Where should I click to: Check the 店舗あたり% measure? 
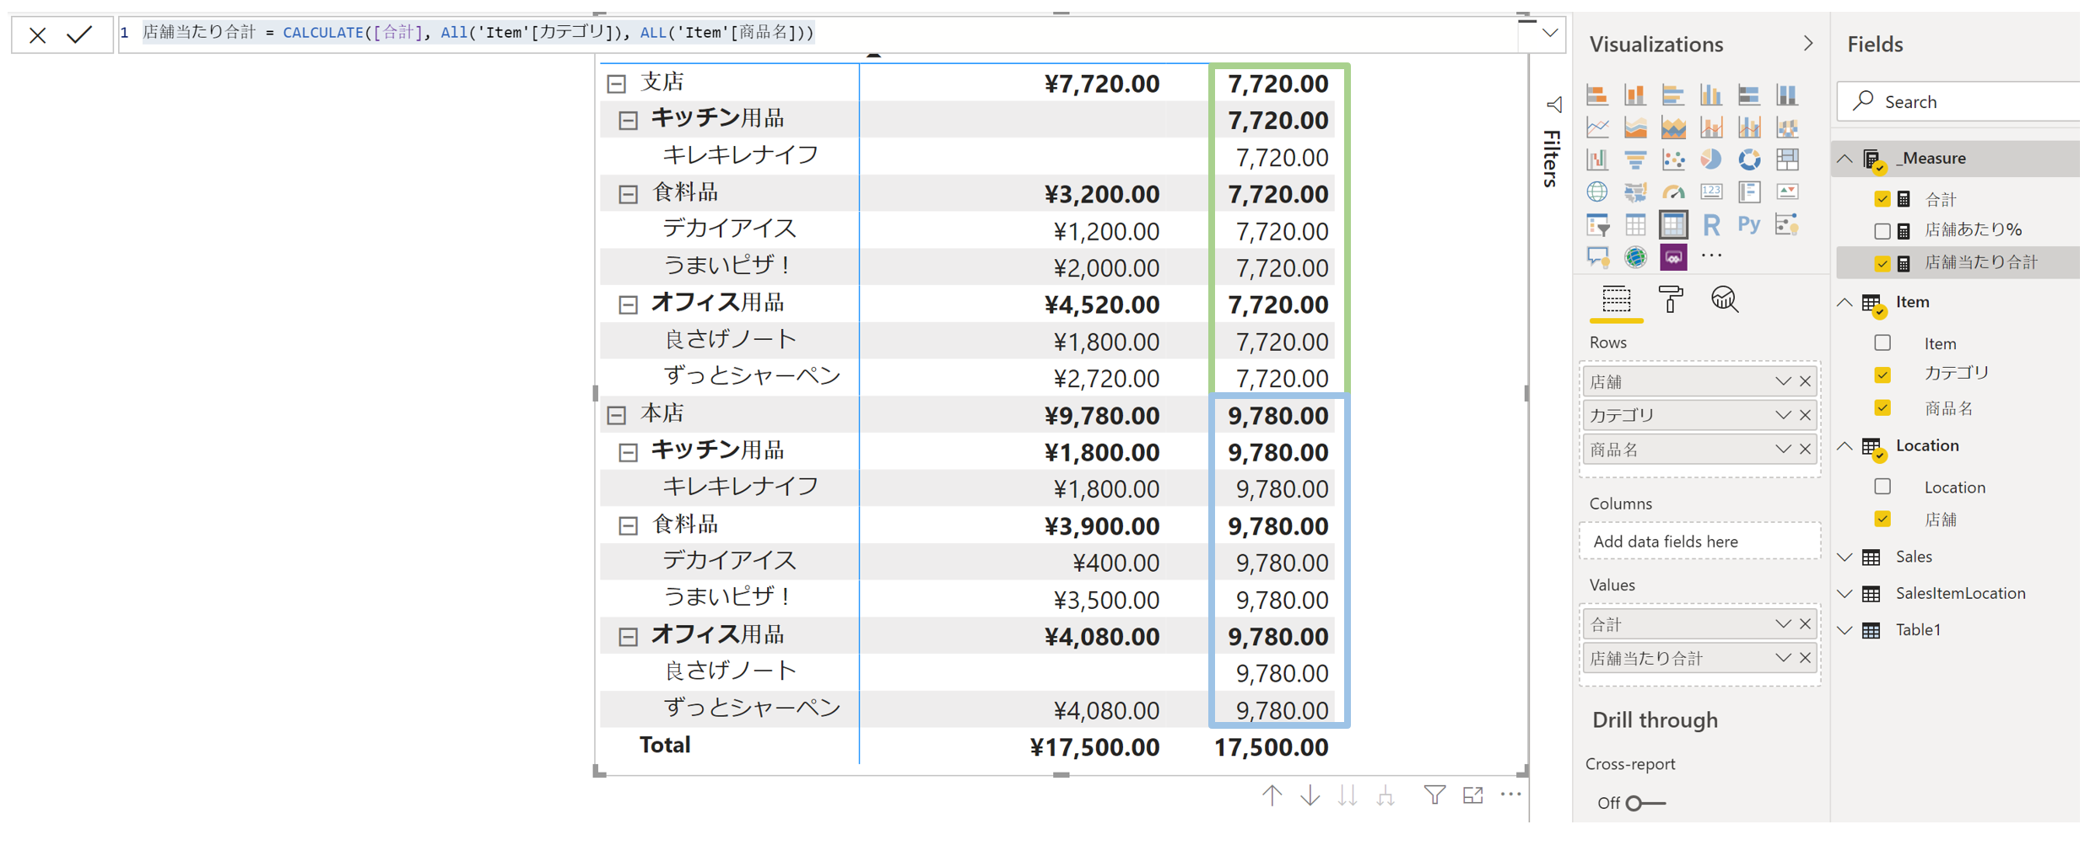pyautogui.click(x=1882, y=230)
